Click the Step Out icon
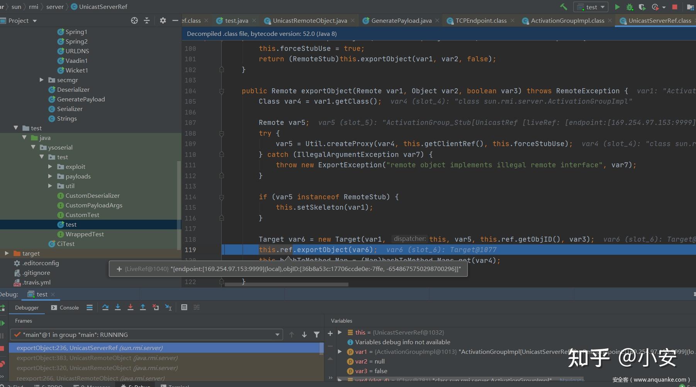 coord(143,307)
